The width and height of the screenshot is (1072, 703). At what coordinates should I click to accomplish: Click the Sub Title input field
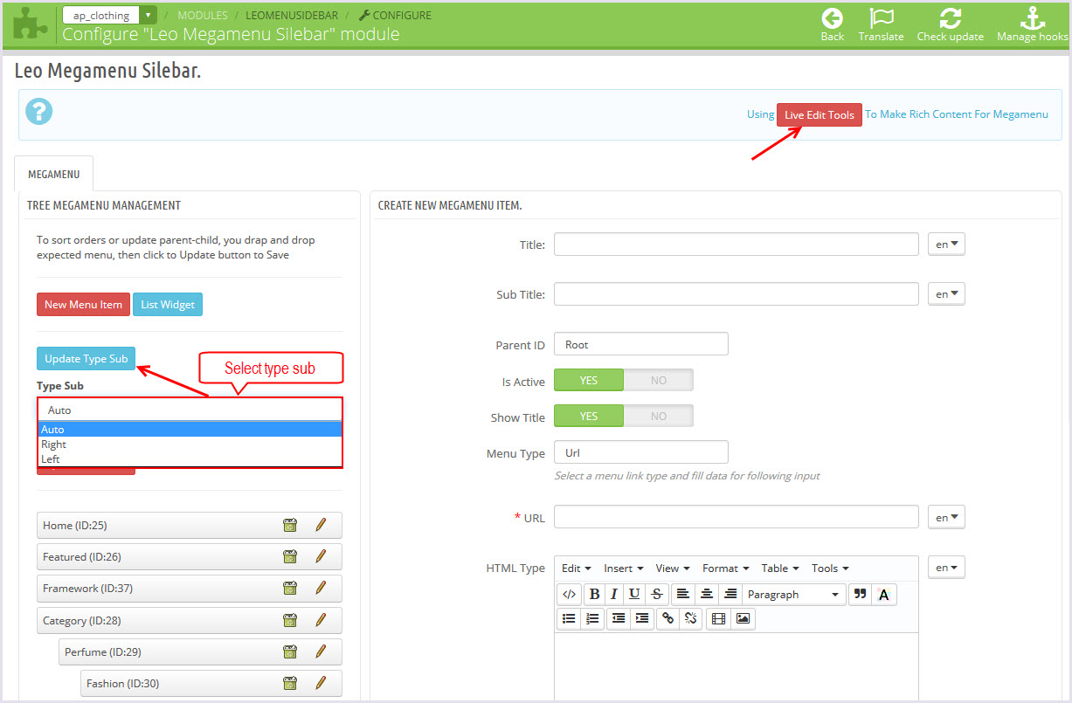point(737,294)
